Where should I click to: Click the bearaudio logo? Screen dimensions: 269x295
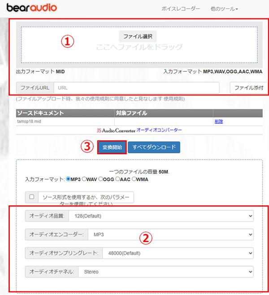click(31, 8)
